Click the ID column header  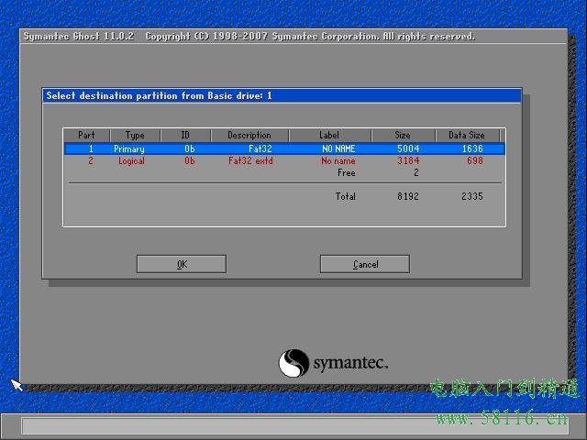[x=185, y=136]
